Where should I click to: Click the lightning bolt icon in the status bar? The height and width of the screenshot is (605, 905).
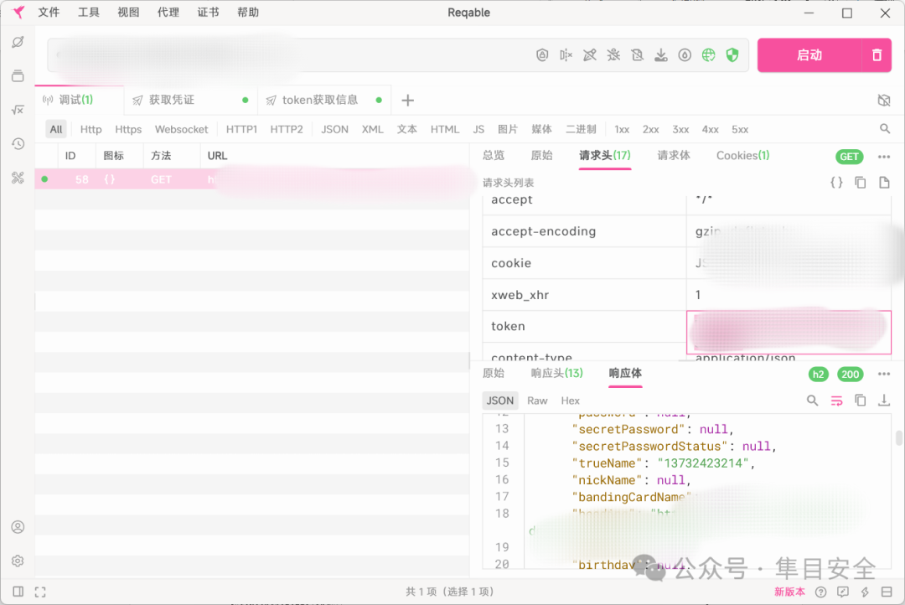click(865, 592)
